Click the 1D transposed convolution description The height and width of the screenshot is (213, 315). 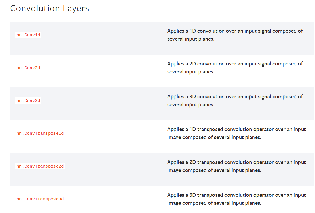pyautogui.click(x=236, y=129)
